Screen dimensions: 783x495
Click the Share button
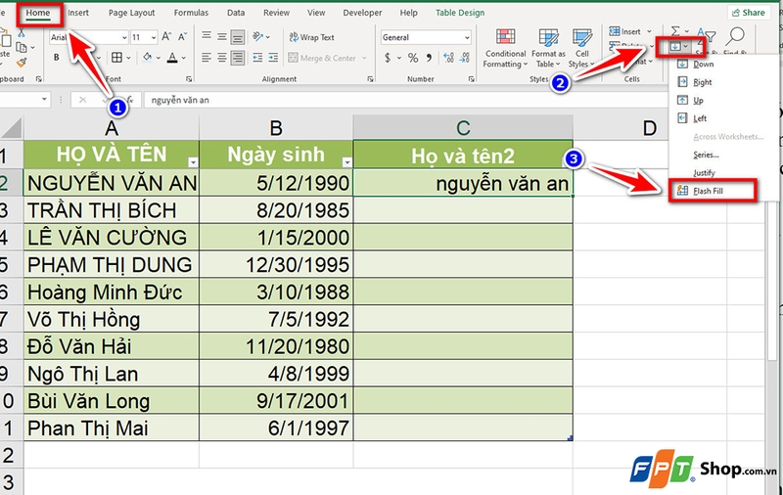(x=749, y=13)
